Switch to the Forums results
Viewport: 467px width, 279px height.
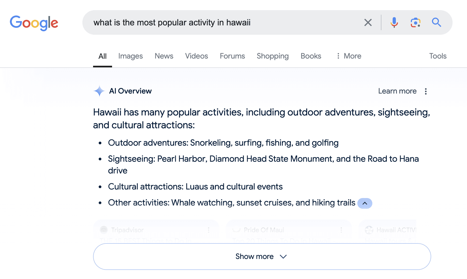(x=232, y=56)
